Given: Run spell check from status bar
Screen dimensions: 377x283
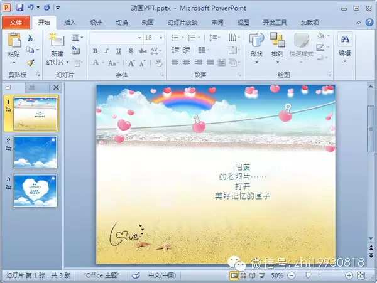Looking at the screenshot, I should 136,275.
